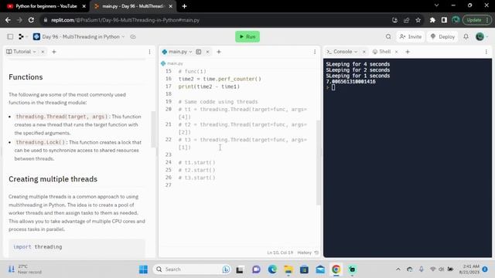Click the threading.Lock() code snippet
Viewport: 495px width, 278px height.
tap(40, 142)
